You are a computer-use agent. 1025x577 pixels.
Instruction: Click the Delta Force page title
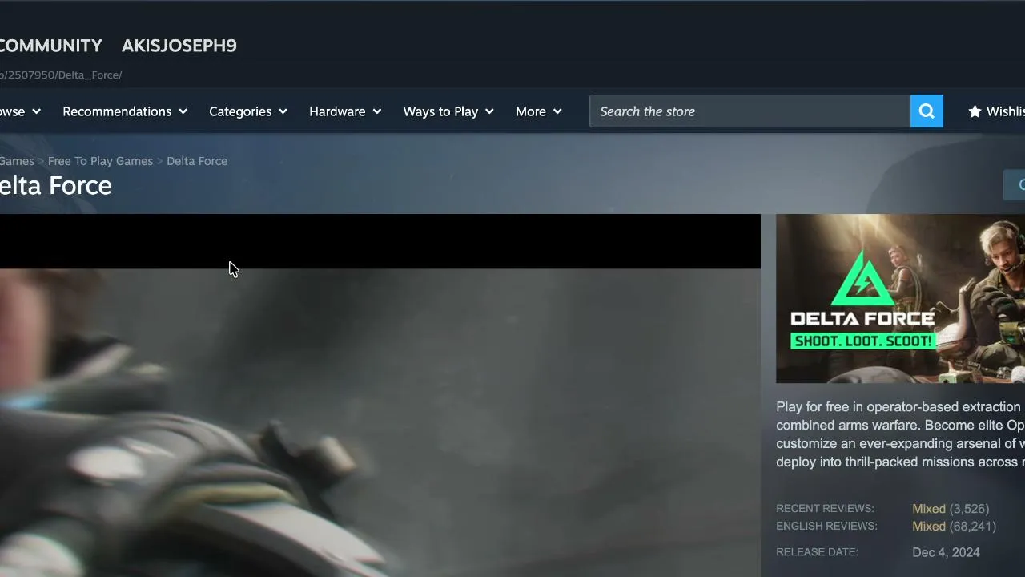[x=56, y=185]
